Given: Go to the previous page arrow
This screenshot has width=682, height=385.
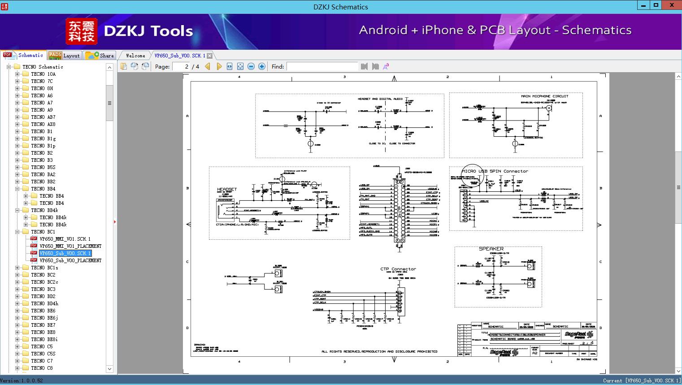Looking at the screenshot, I should 208,66.
